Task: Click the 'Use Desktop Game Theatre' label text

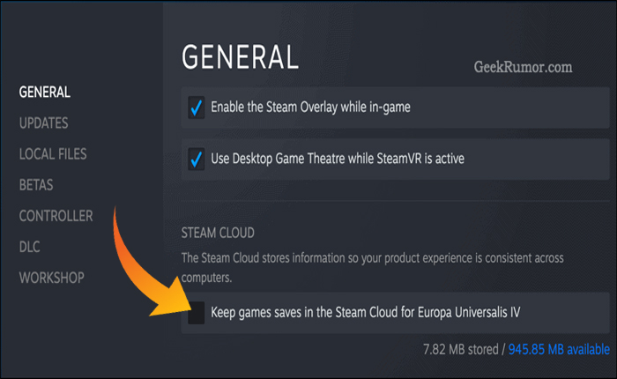Action: pyautogui.click(x=338, y=160)
